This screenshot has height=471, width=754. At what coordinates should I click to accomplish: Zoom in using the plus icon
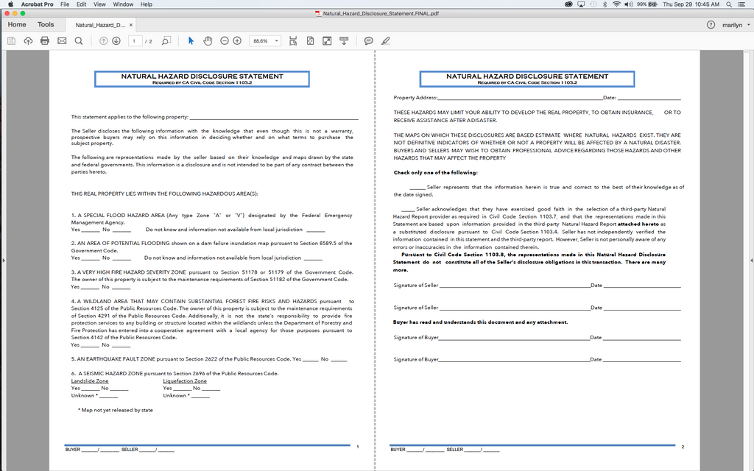coord(237,40)
